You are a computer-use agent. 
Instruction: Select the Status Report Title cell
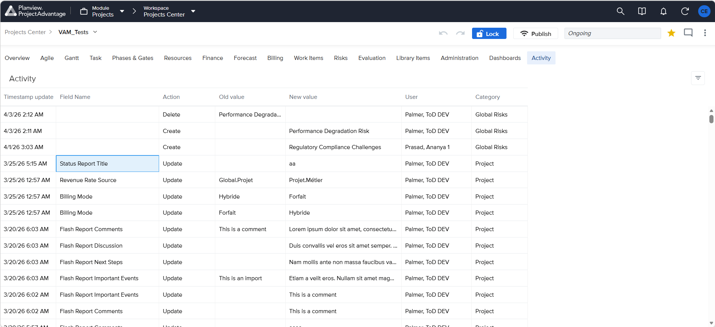107,164
